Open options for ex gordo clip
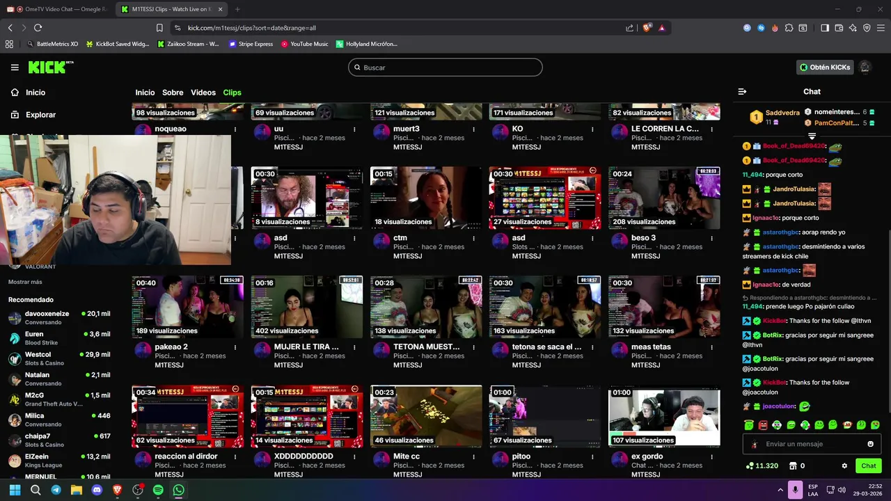Viewport: 891px width, 501px height. point(711,456)
